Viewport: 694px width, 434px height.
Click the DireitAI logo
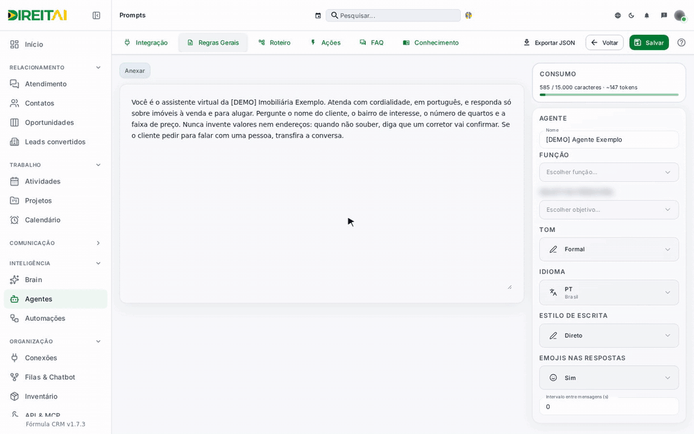point(37,15)
